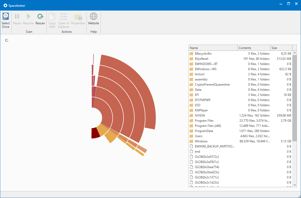Select the Users folder row
Image resolution: width=301 pixels, height=198 pixels.
tap(199, 136)
